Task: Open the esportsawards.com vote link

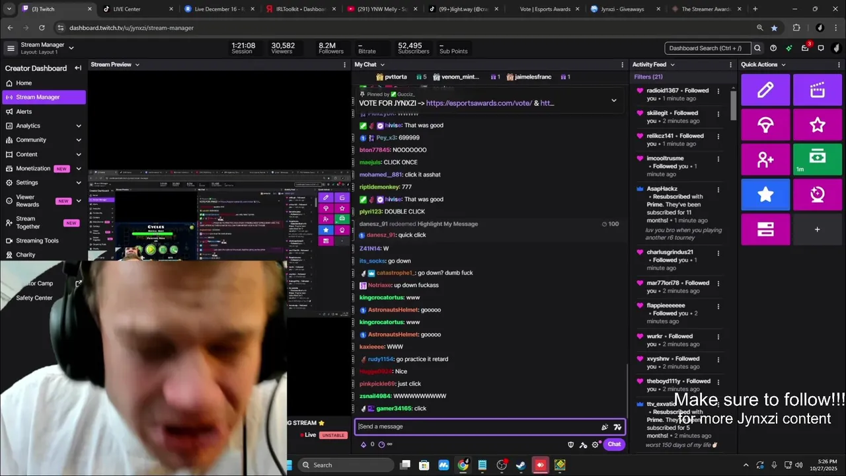Action: pyautogui.click(x=479, y=103)
